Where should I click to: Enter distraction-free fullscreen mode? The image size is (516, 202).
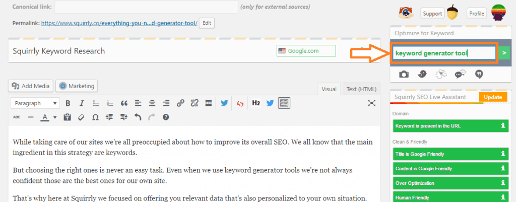(x=371, y=103)
